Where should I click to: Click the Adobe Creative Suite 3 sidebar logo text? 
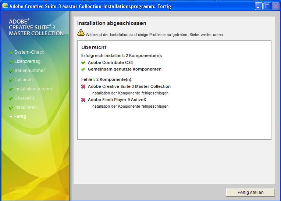(36, 28)
